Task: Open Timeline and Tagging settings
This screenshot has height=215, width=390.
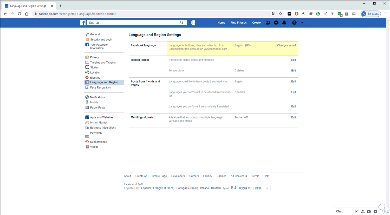Action: point(103,63)
